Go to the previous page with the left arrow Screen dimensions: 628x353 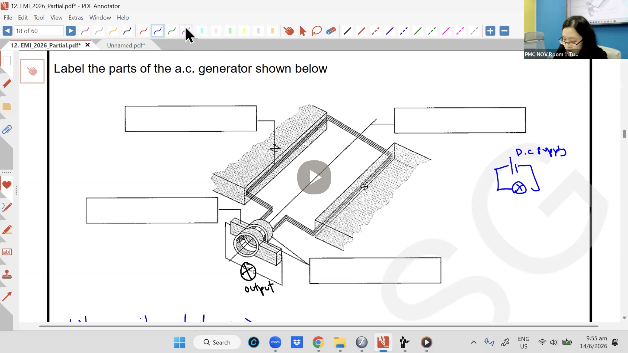click(7, 31)
